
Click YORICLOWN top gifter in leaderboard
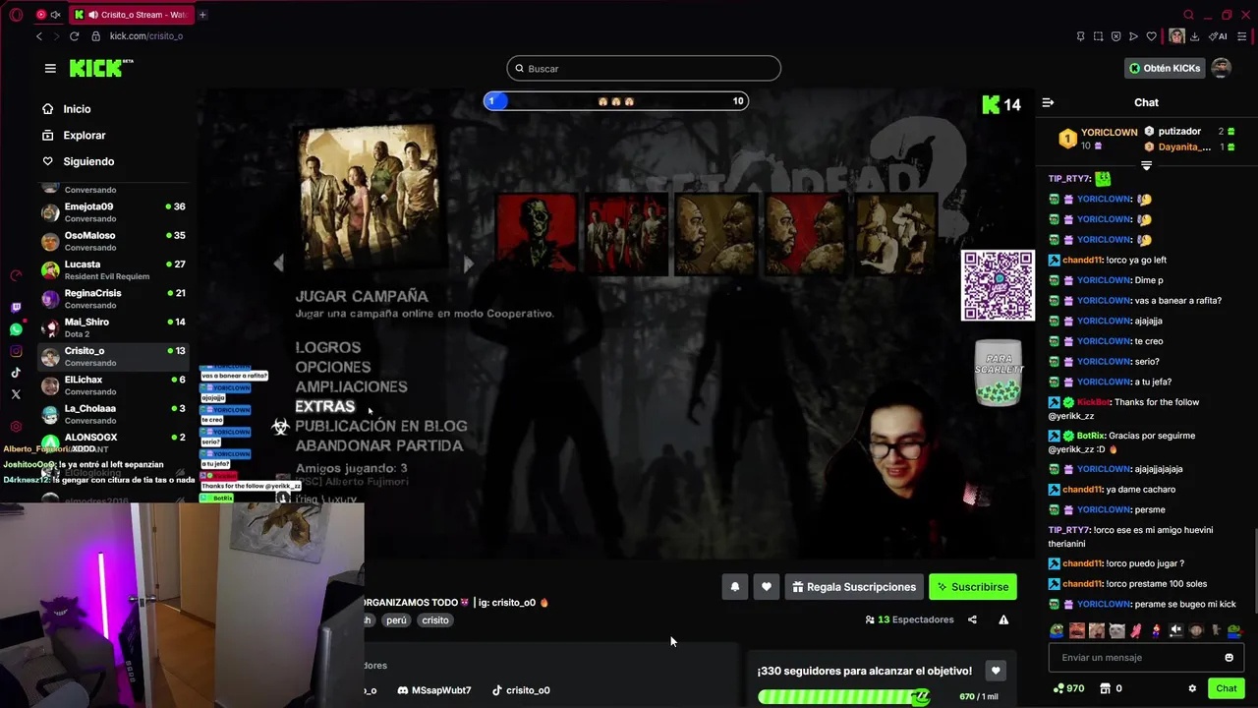1099,139
